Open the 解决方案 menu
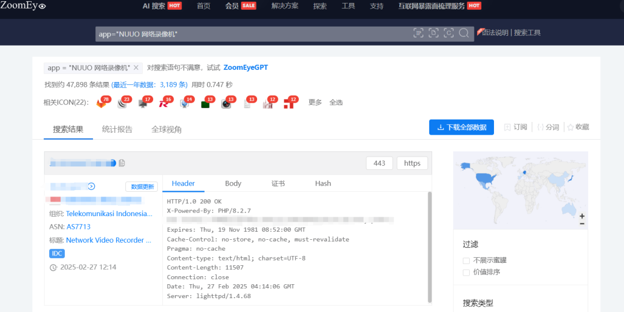The height and width of the screenshot is (312, 624). [284, 6]
